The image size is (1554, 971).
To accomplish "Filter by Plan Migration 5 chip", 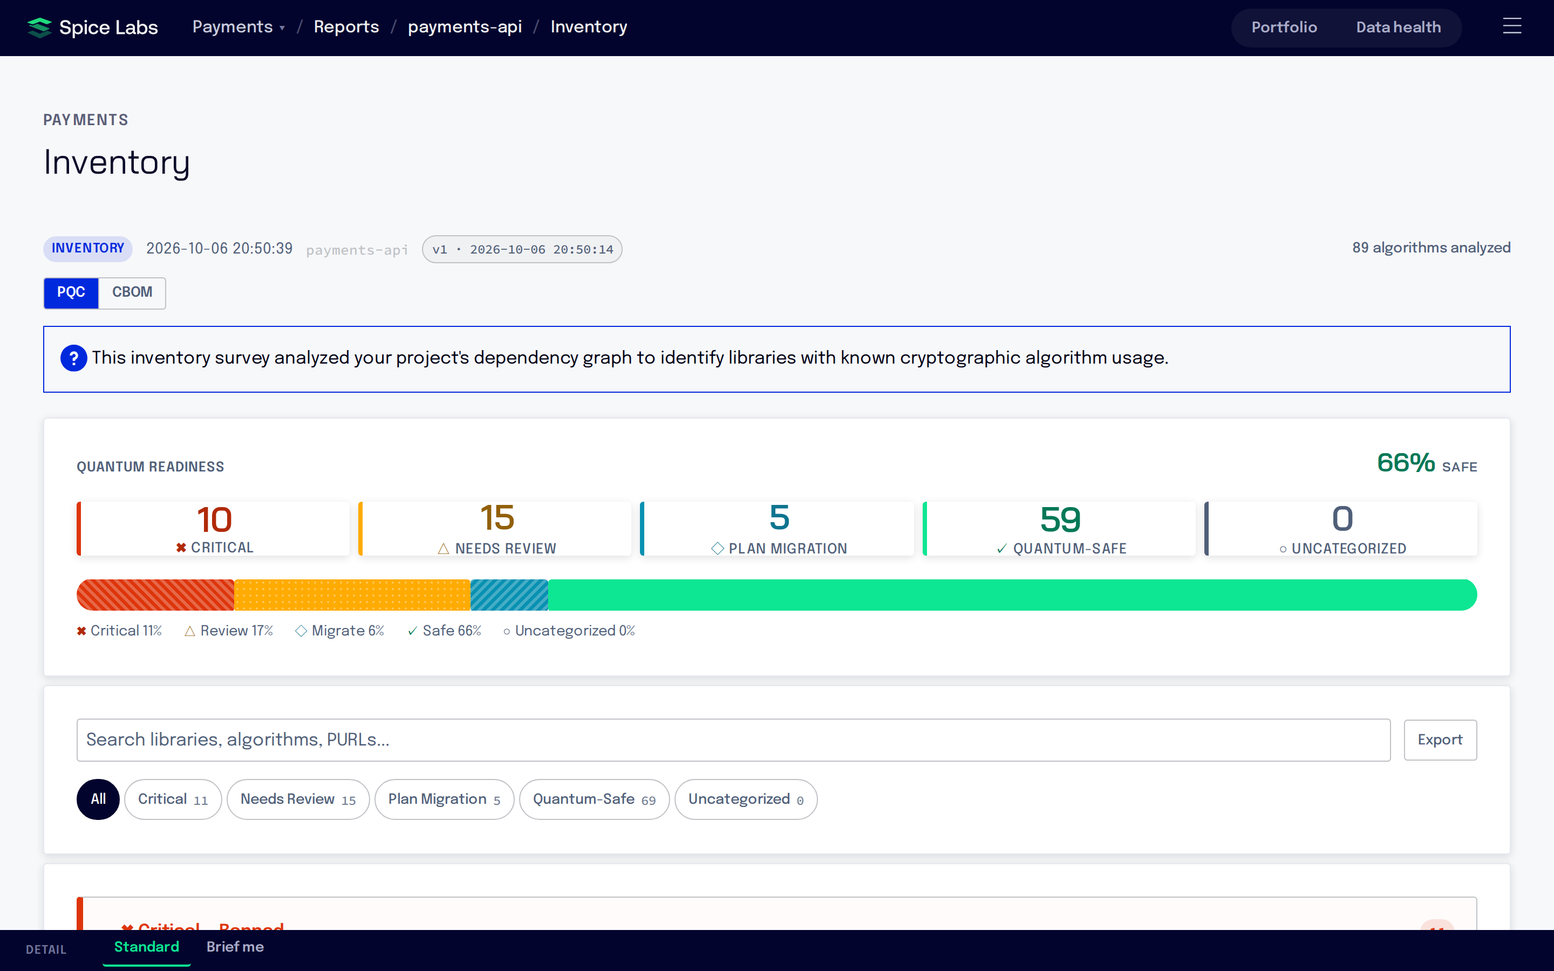I will [445, 799].
